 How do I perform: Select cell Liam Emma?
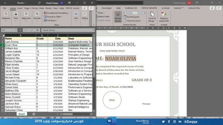pyautogui.click(x=21, y=42)
